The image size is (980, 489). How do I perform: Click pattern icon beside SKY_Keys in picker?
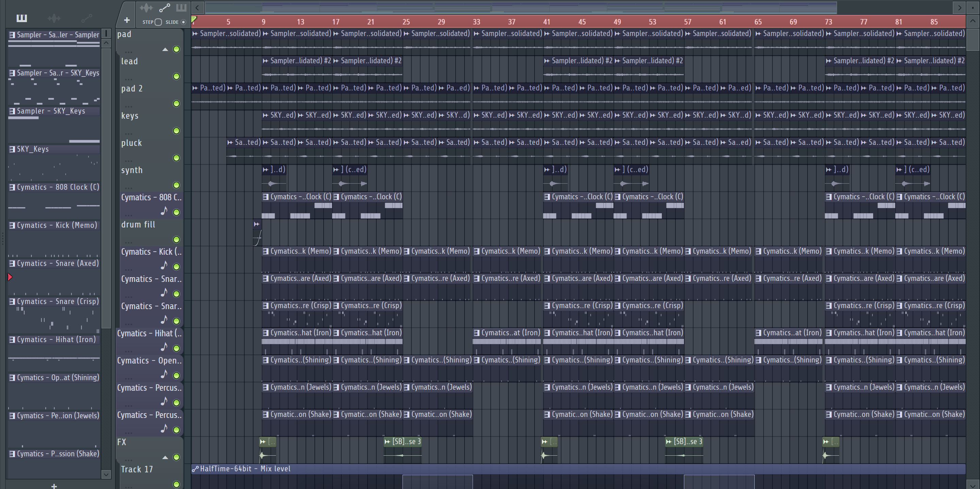pos(12,149)
